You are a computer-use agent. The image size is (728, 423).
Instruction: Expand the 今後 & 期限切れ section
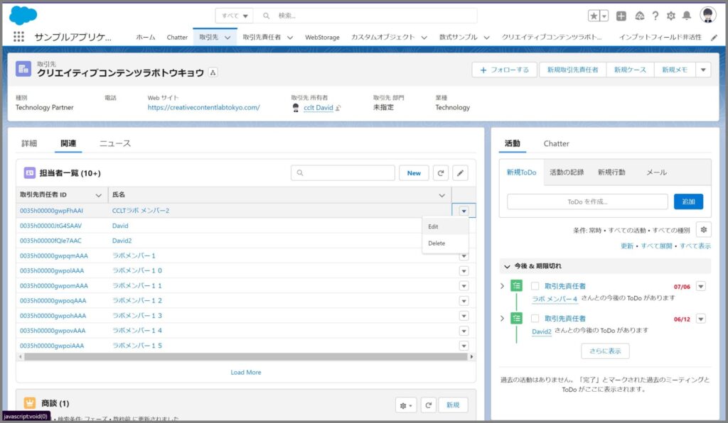[507, 266]
